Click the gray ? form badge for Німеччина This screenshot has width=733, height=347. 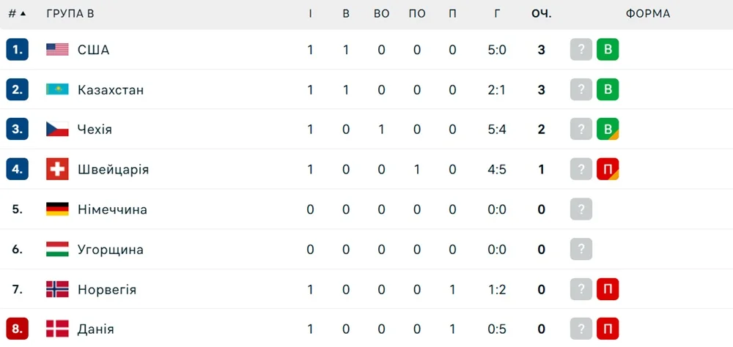(581, 209)
